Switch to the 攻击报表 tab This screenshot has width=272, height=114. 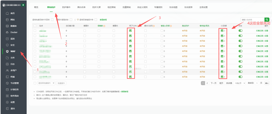click(x=188, y=7)
